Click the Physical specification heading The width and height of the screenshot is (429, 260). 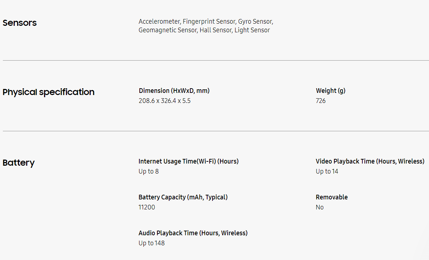48,92
